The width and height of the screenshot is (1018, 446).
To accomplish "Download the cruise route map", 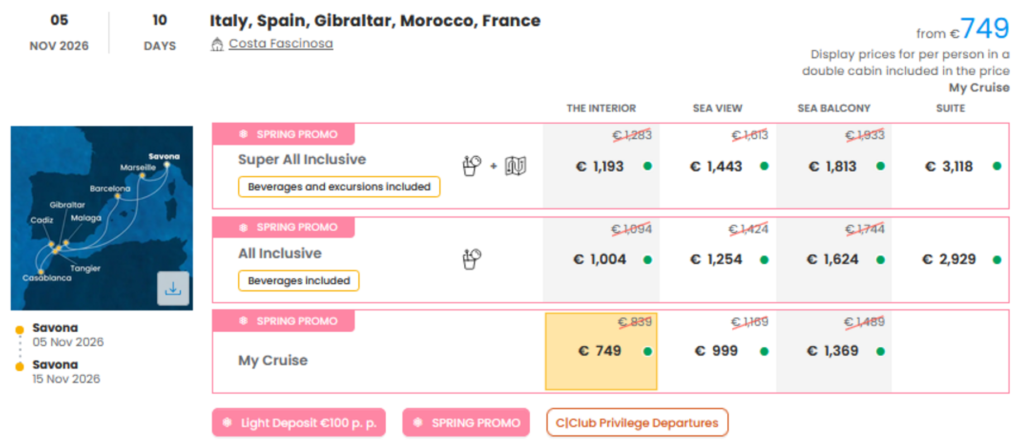I will pos(173,288).
